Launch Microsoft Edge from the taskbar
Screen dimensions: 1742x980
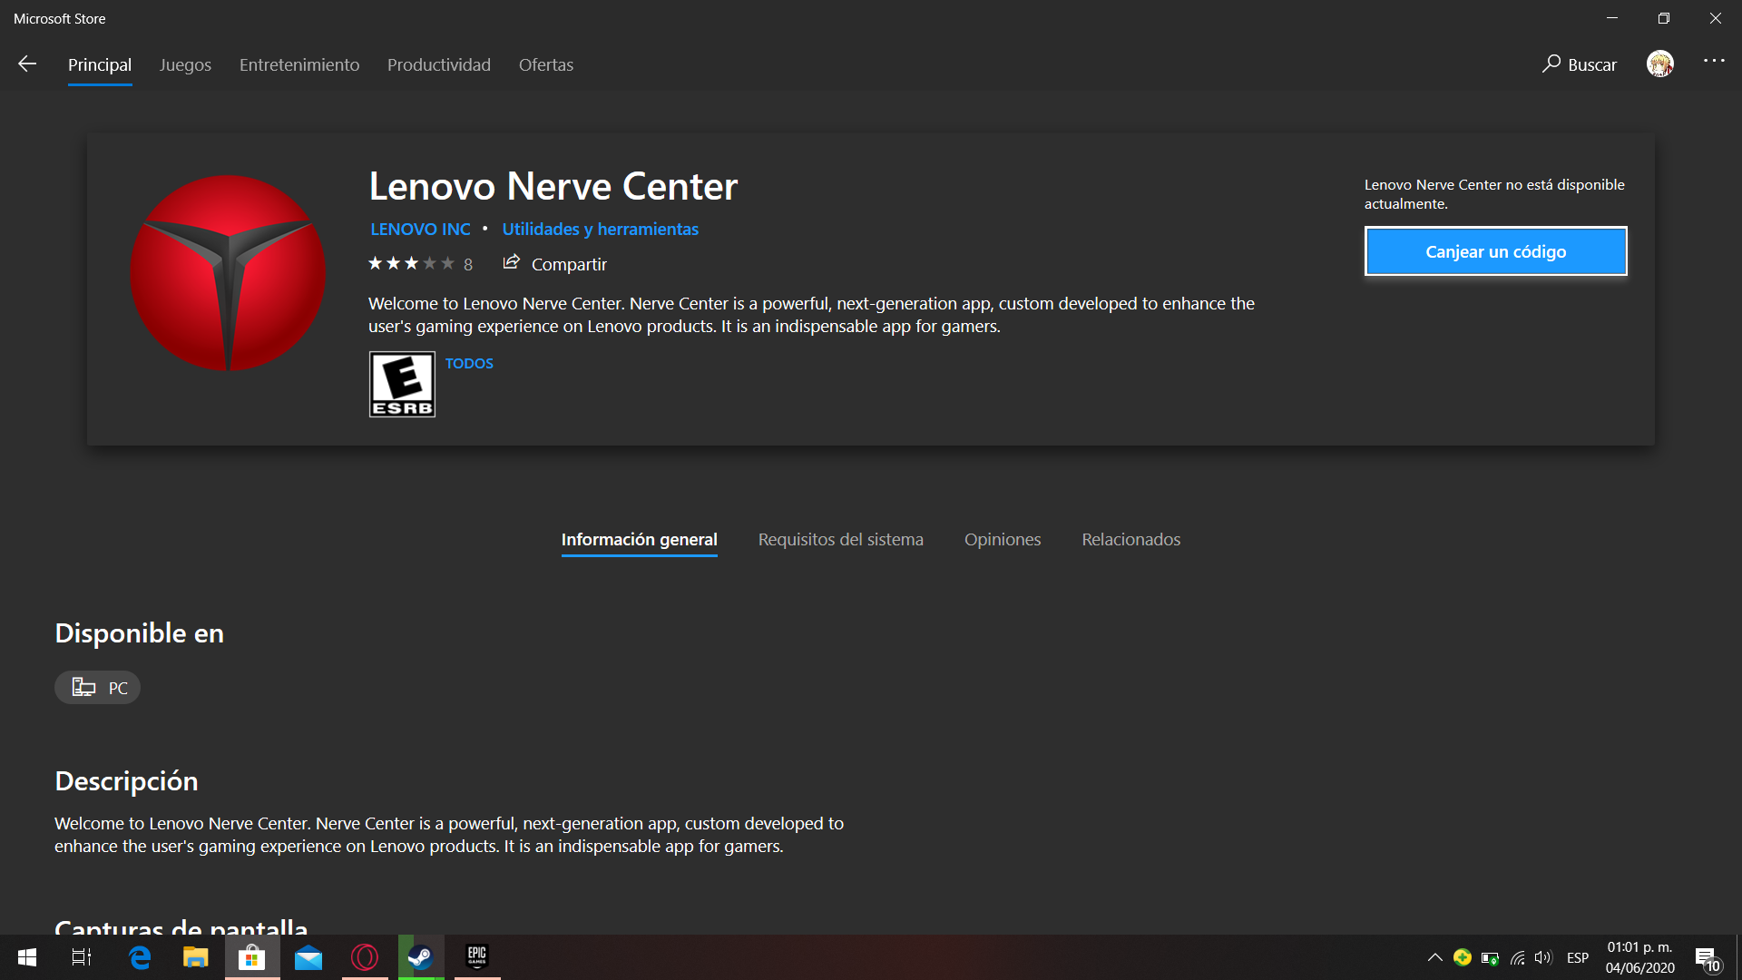[140, 957]
